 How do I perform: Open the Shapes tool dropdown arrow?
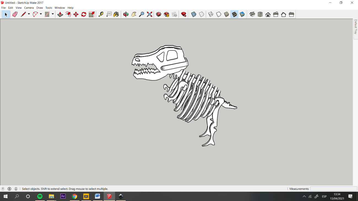pos(53,15)
